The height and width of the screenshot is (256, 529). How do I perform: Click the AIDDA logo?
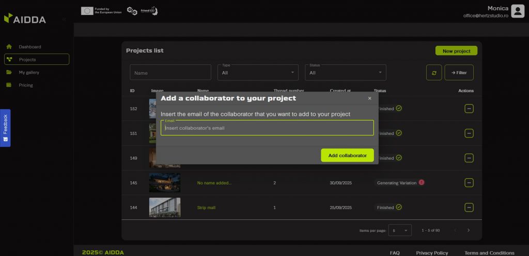[x=25, y=19]
